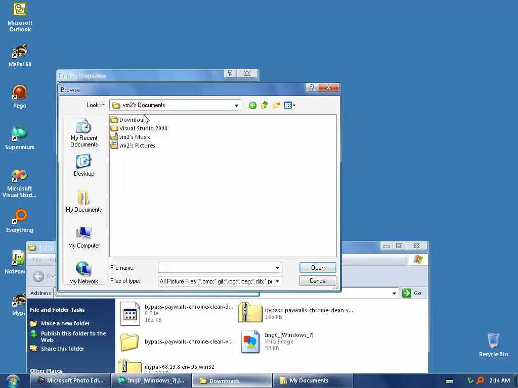Select the vm2's Music folder
Viewport: 518px width, 388px height.
click(x=131, y=136)
